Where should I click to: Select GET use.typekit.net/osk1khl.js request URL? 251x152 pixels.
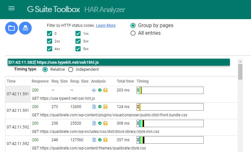point(63,98)
